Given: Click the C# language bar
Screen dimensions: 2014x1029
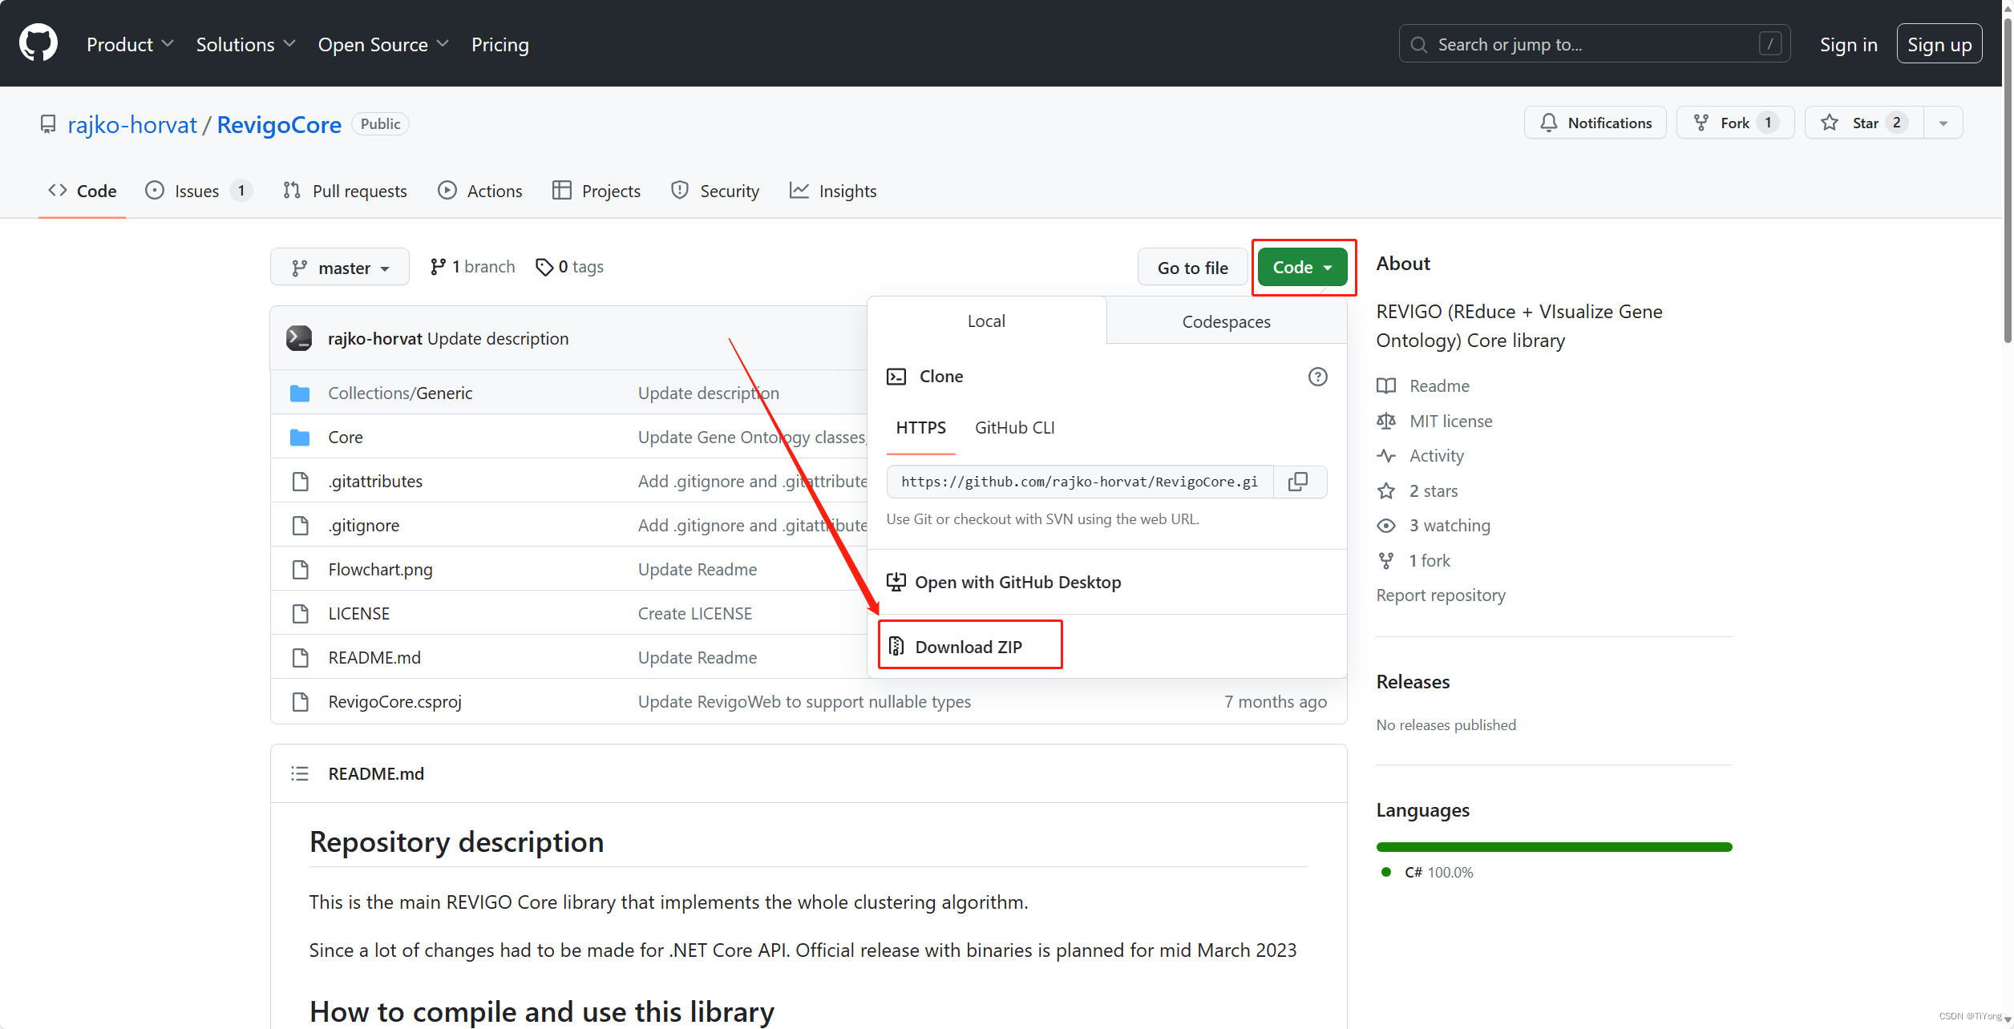Looking at the screenshot, I should pos(1553,847).
